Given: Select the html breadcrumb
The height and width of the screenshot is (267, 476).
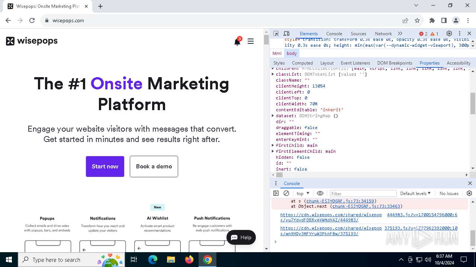Looking at the screenshot, I should coord(277,53).
